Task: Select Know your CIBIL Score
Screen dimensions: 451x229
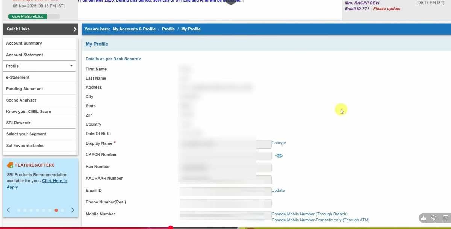Action: [x=29, y=112]
